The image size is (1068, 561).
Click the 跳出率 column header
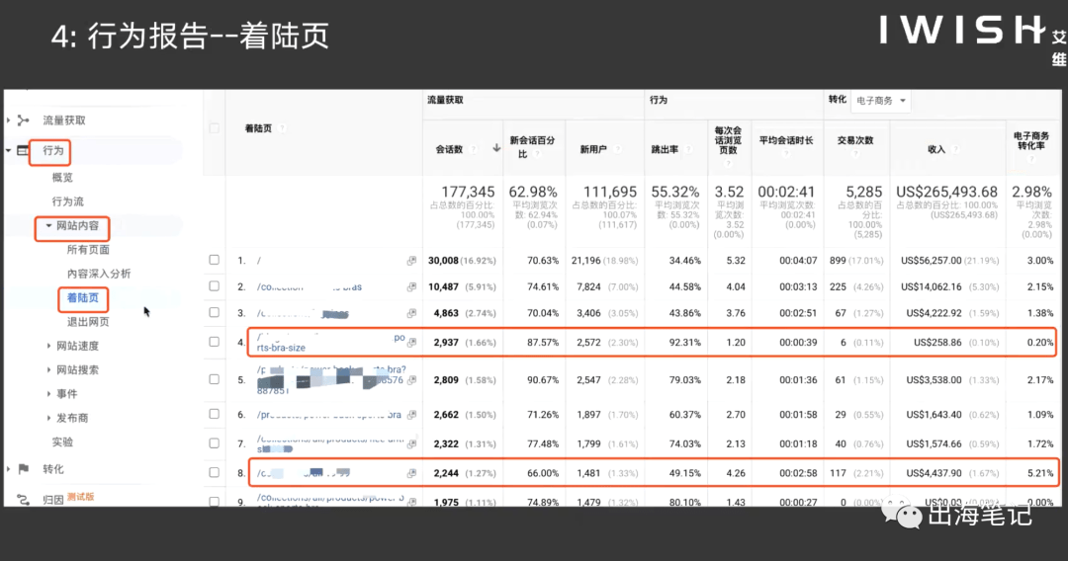665,149
